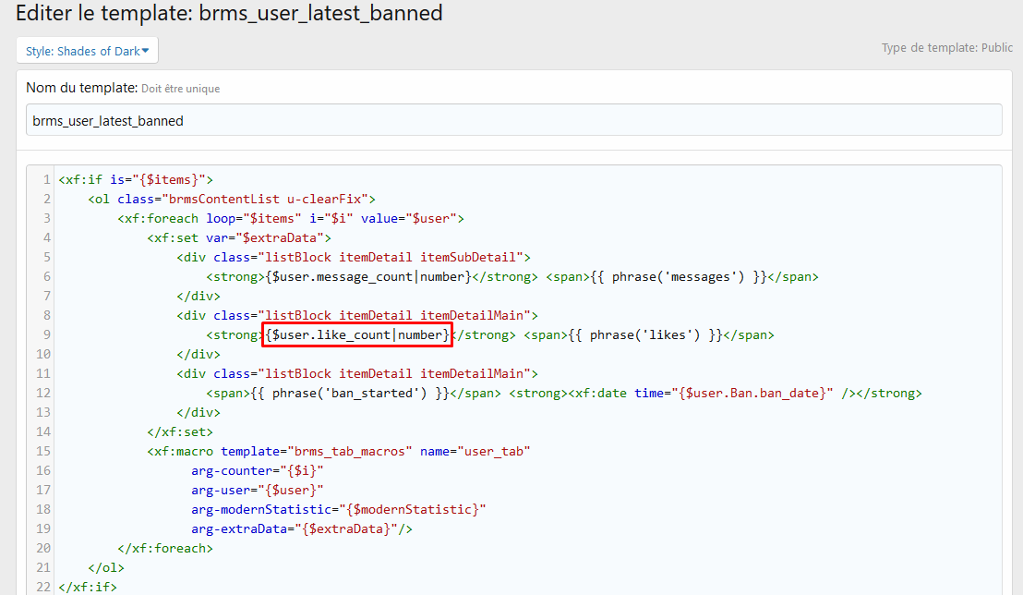Click the highlighted $user.like_count|number expression
Screen dimensions: 1023x595
coord(357,334)
